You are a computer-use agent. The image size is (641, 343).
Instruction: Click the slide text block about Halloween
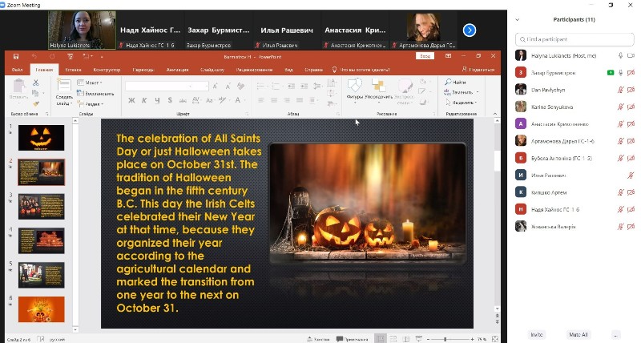click(x=189, y=223)
